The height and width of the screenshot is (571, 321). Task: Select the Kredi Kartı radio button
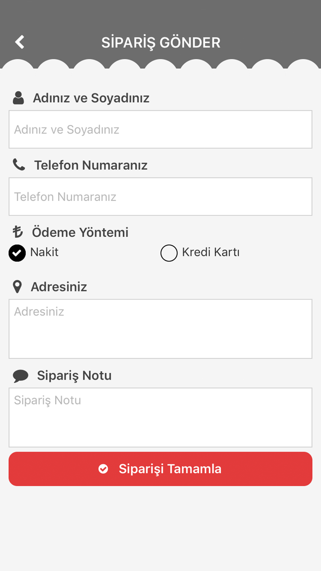(x=169, y=253)
